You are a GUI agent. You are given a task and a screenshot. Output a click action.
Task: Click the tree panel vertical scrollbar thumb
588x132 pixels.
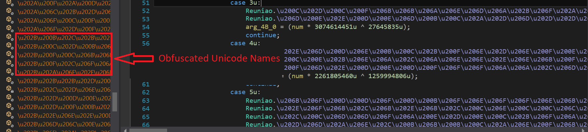115,102
